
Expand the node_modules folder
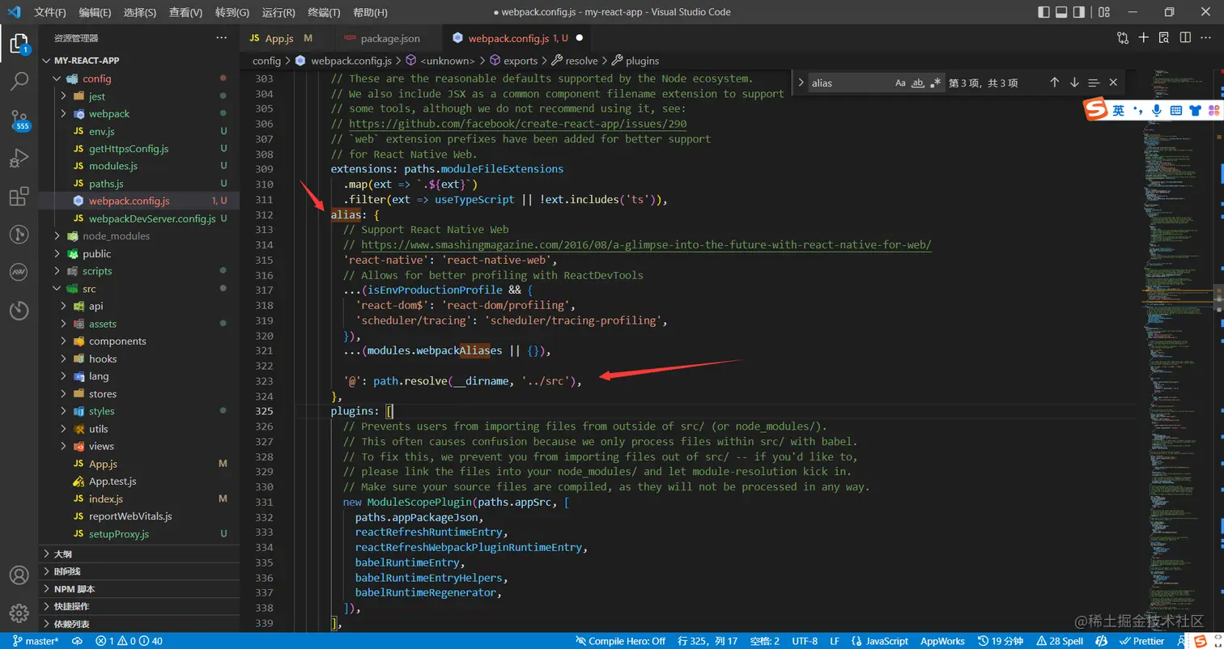click(x=116, y=236)
